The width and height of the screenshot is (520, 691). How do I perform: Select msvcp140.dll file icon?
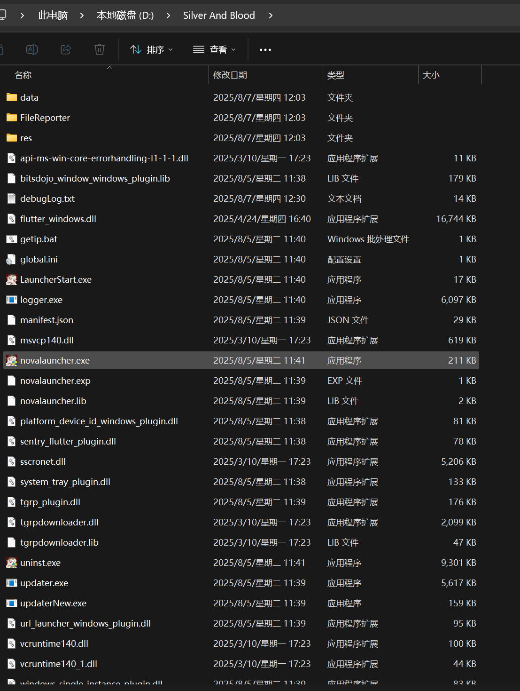(x=12, y=340)
